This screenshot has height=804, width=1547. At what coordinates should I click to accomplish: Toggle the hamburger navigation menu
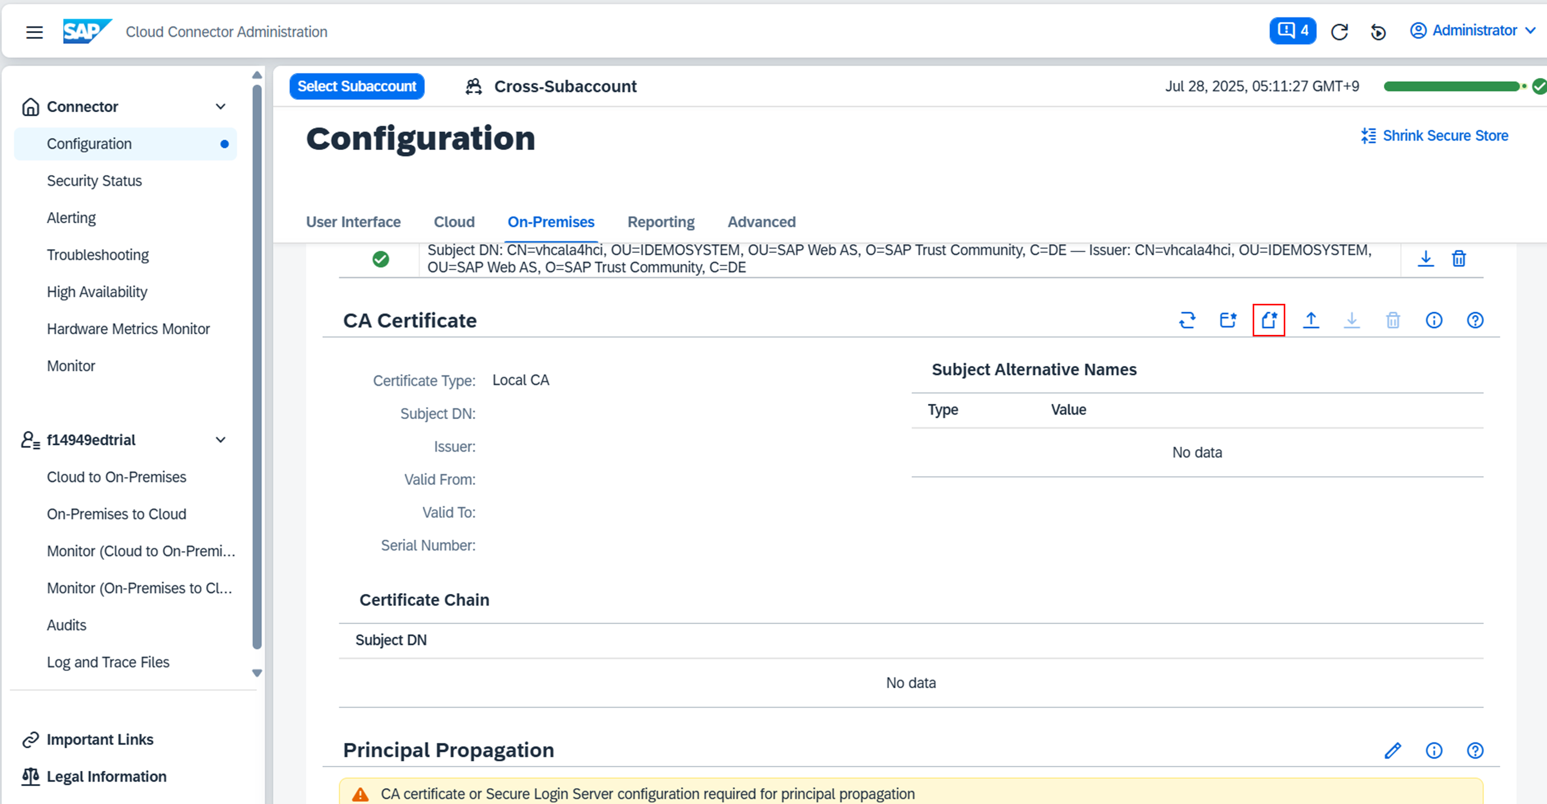tap(34, 32)
